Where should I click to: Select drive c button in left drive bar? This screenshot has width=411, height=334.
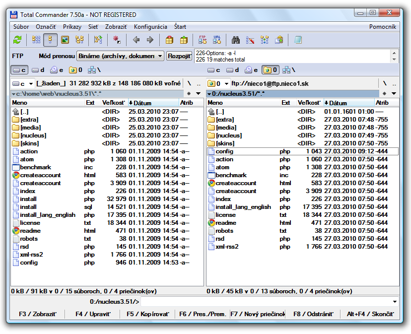[19, 70]
